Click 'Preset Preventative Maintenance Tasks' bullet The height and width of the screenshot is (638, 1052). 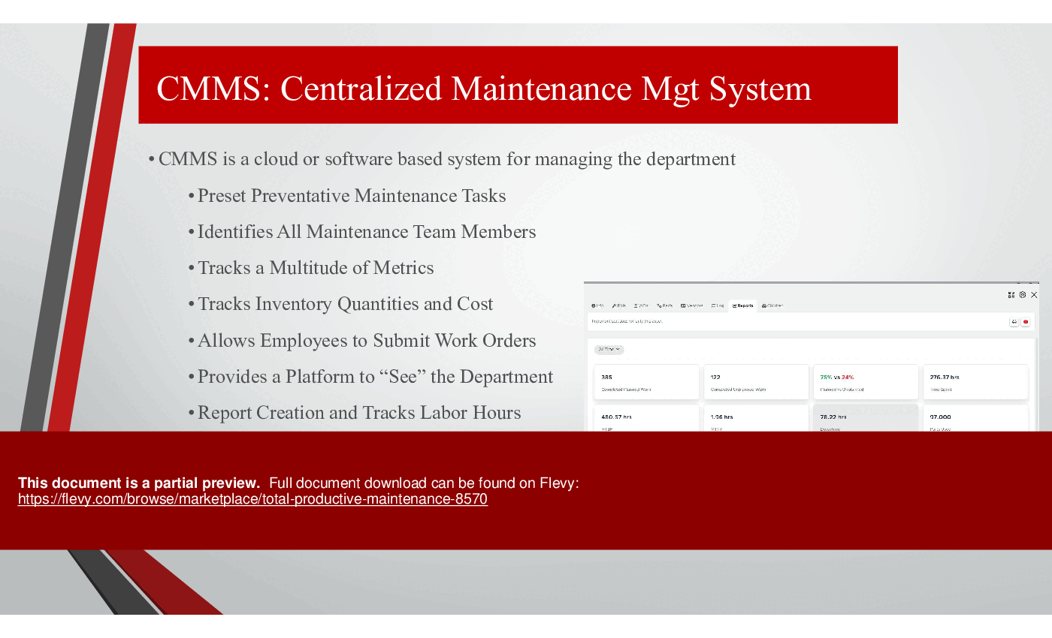tap(352, 196)
